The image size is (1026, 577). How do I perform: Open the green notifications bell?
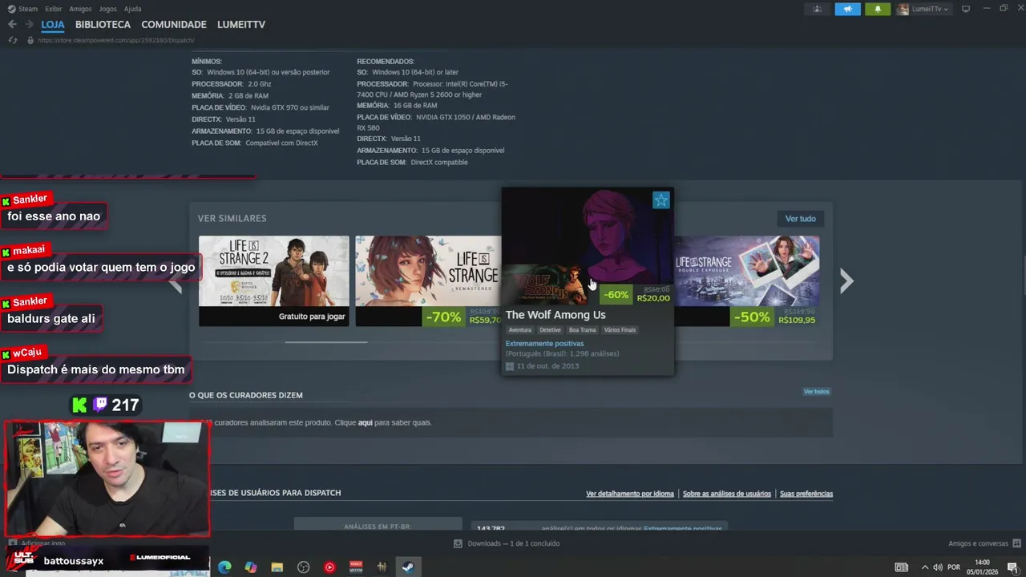[878, 9]
